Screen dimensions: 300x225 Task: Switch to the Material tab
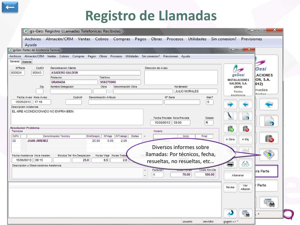click(x=27, y=62)
